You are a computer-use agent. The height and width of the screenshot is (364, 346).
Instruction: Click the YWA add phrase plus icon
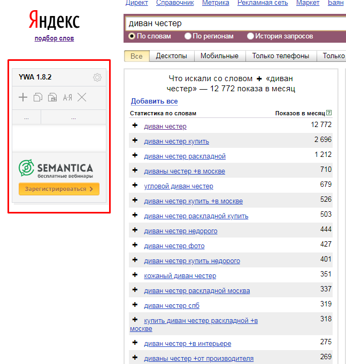[x=23, y=97]
